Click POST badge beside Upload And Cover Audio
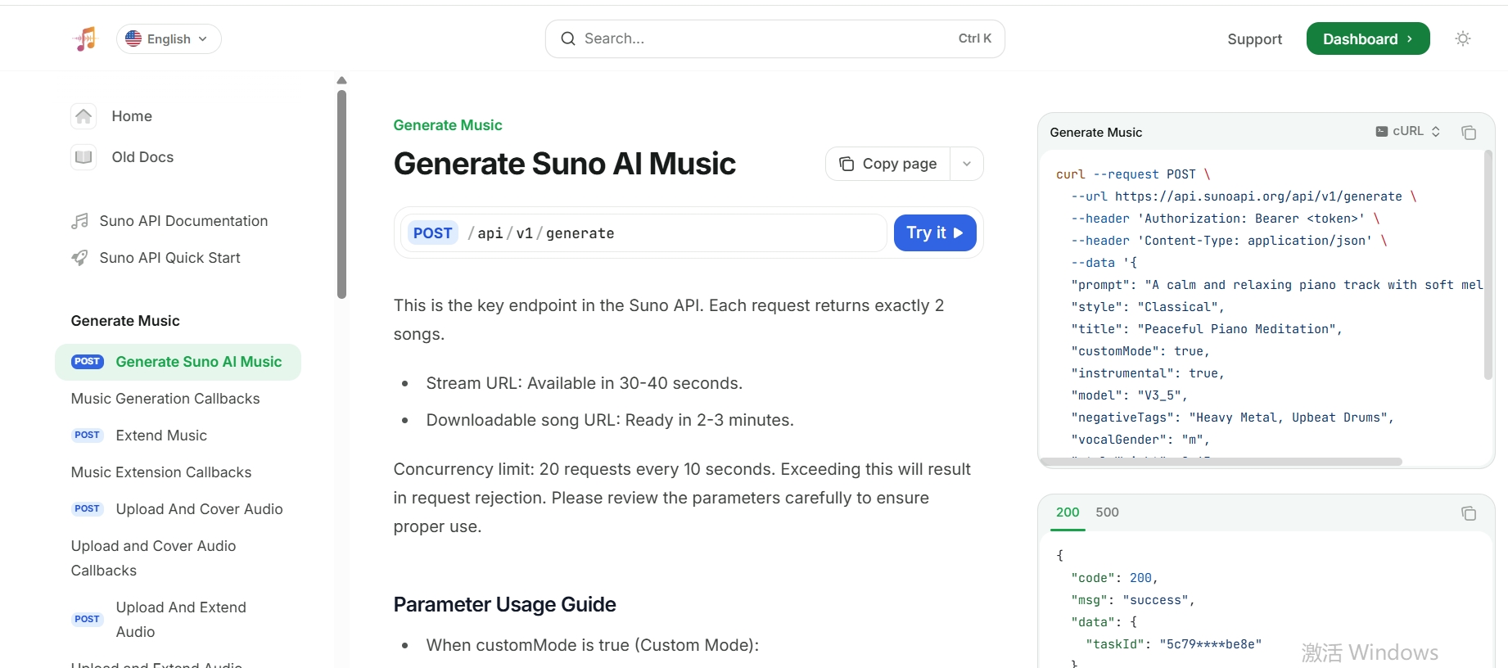Image resolution: width=1508 pixels, height=668 pixels. coord(87,509)
